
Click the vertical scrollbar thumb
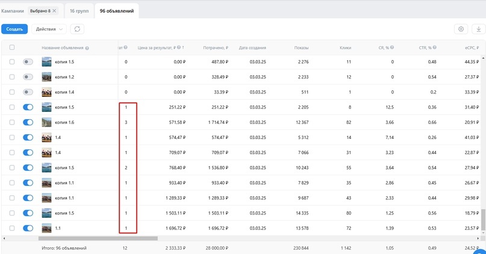(483, 218)
